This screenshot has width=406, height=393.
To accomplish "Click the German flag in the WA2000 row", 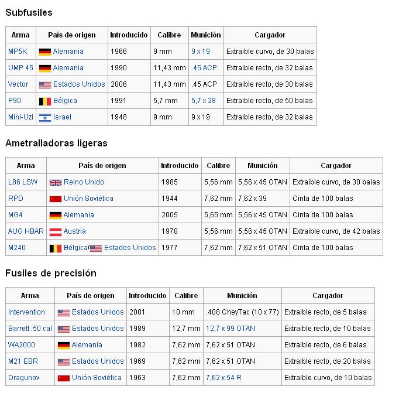I will click(x=64, y=345).
